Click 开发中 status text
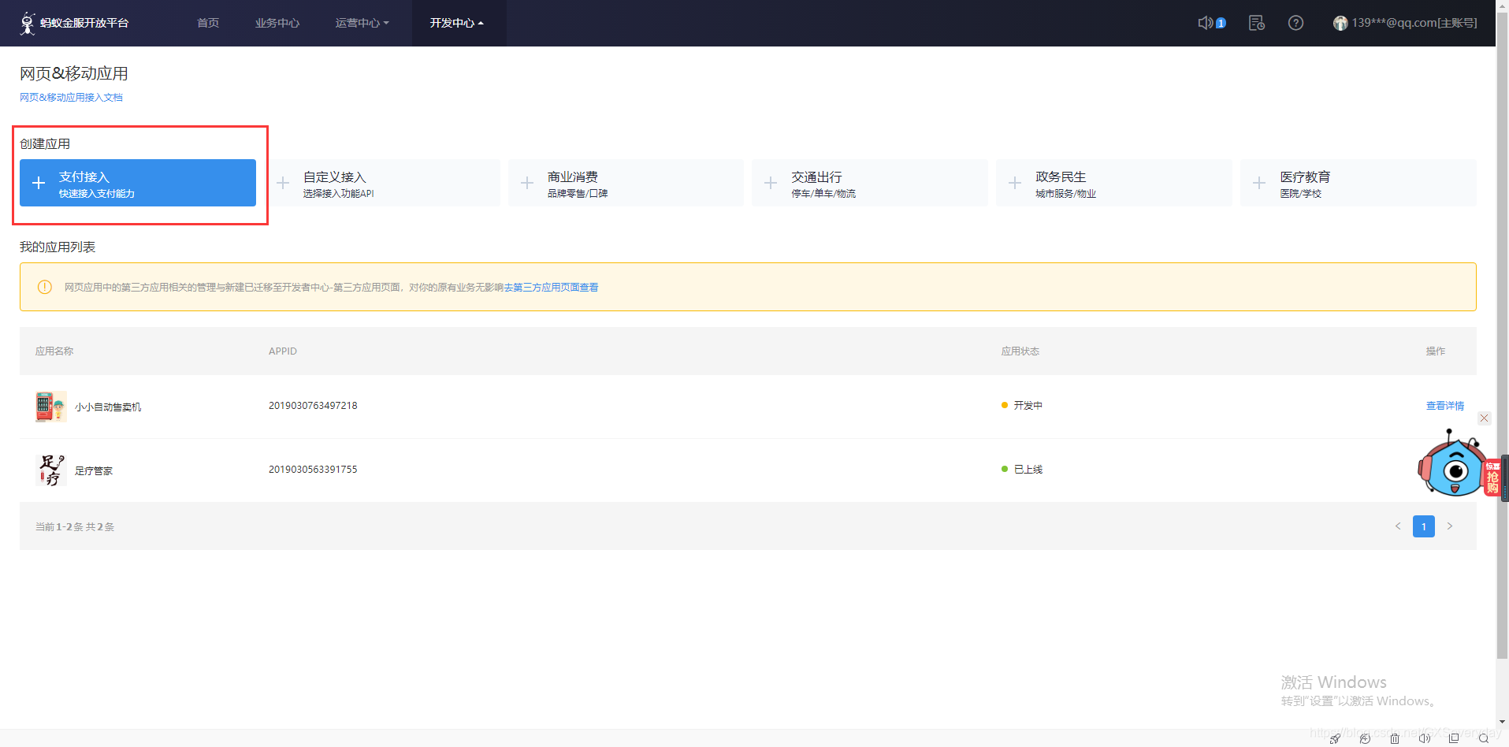This screenshot has height=747, width=1509. (x=1028, y=406)
